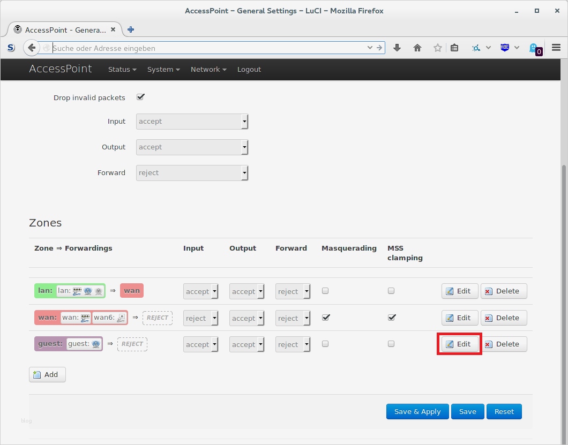The image size is (568, 445).
Task: Click the Firefox downloads arrow icon
Action: pyautogui.click(x=397, y=48)
